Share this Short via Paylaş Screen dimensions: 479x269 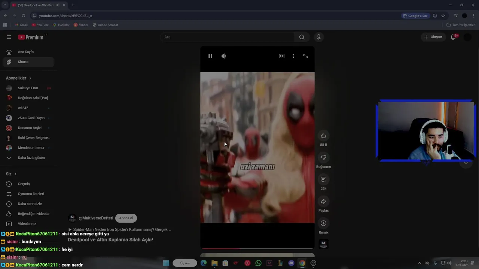(x=323, y=201)
